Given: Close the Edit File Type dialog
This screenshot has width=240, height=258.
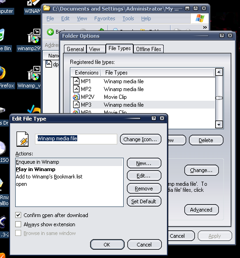Looking at the screenshot, I should (162, 118).
